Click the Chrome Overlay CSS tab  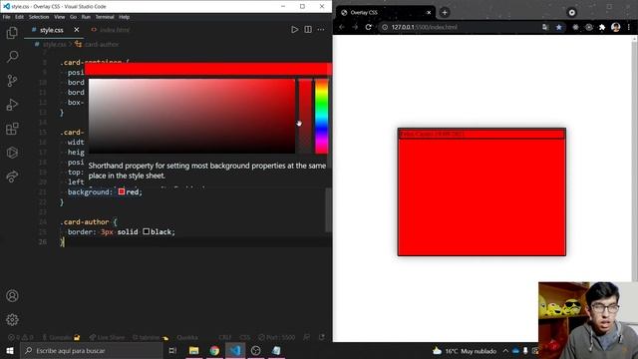(385, 13)
